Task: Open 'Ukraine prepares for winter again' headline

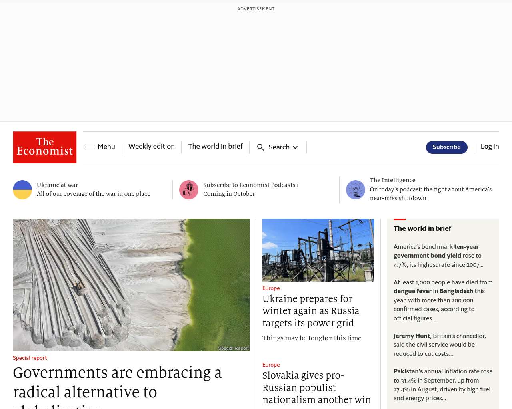Action: [311, 311]
